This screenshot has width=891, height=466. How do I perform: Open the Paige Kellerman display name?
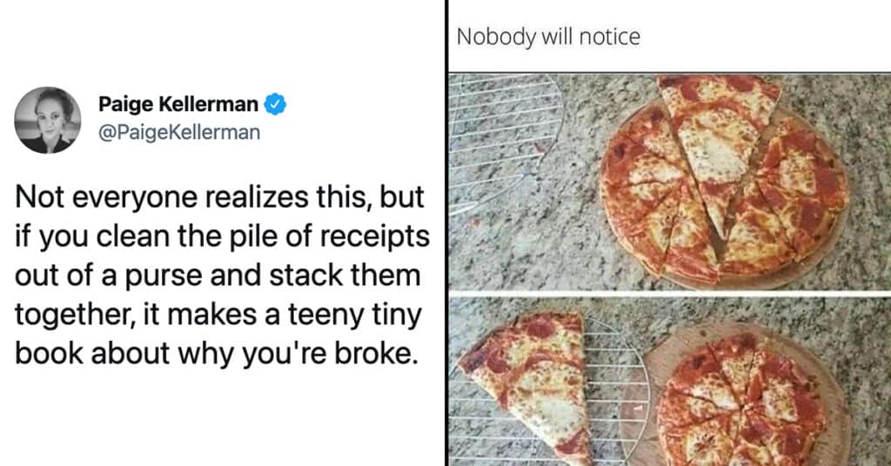tap(178, 105)
